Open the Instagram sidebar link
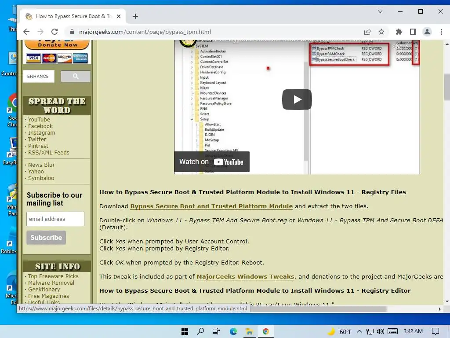The image size is (450, 338). 42,132
